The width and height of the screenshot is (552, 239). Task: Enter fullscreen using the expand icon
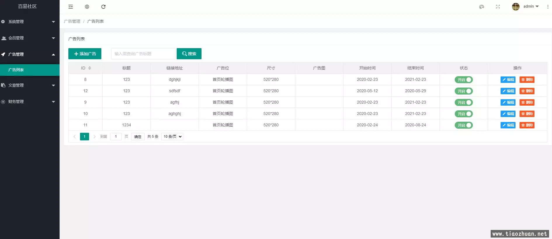498,7
